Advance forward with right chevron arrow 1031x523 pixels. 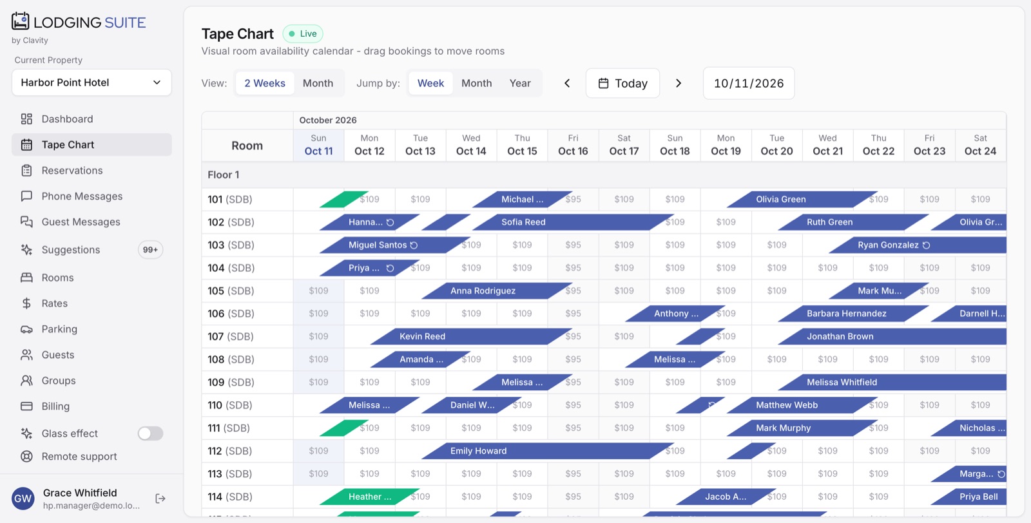pyautogui.click(x=679, y=83)
